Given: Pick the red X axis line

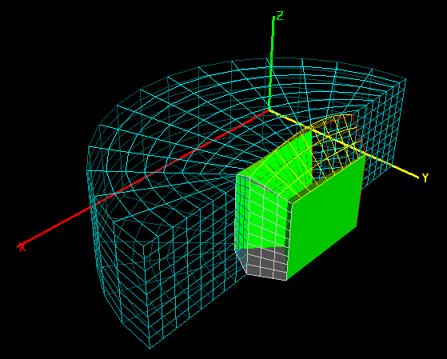Looking at the screenshot, I should click(142, 178).
